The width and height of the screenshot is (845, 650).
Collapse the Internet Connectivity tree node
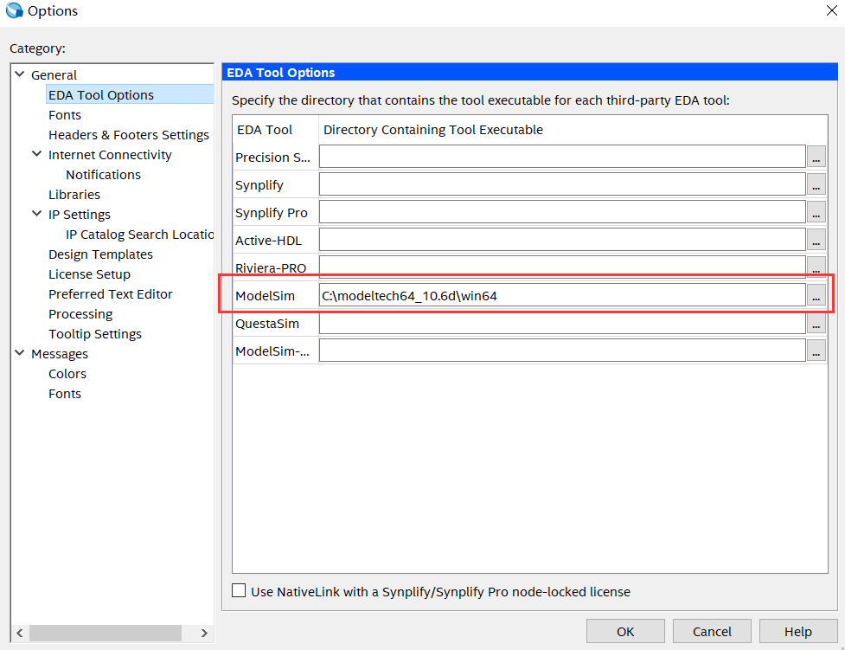click(x=37, y=154)
